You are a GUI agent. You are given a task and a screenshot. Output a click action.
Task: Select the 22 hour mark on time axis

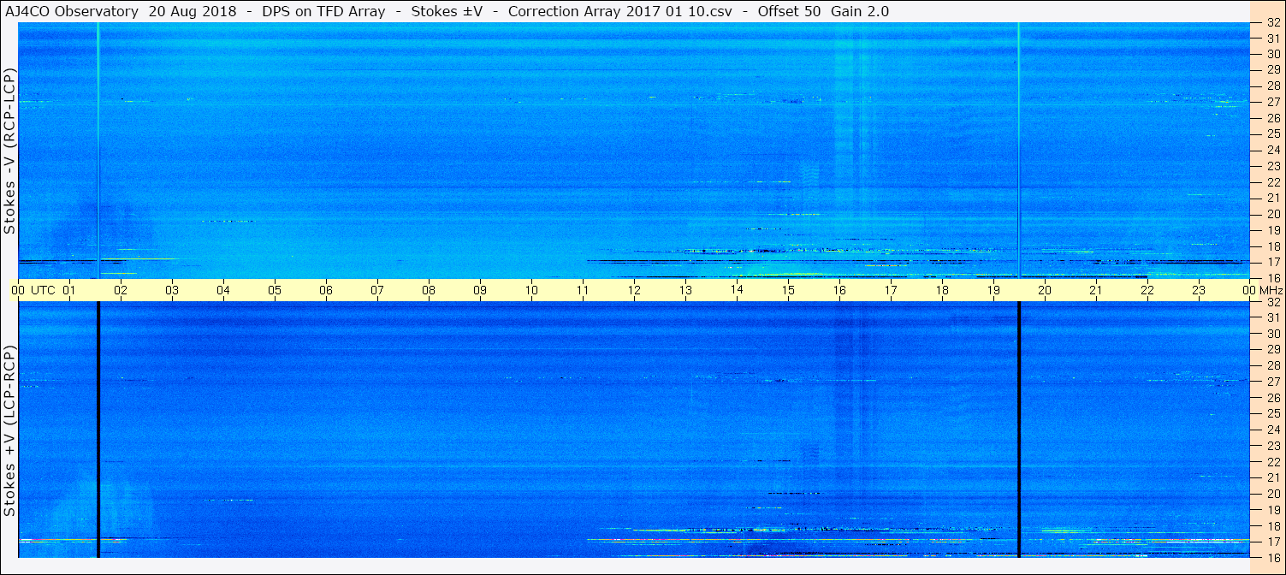[1147, 290]
